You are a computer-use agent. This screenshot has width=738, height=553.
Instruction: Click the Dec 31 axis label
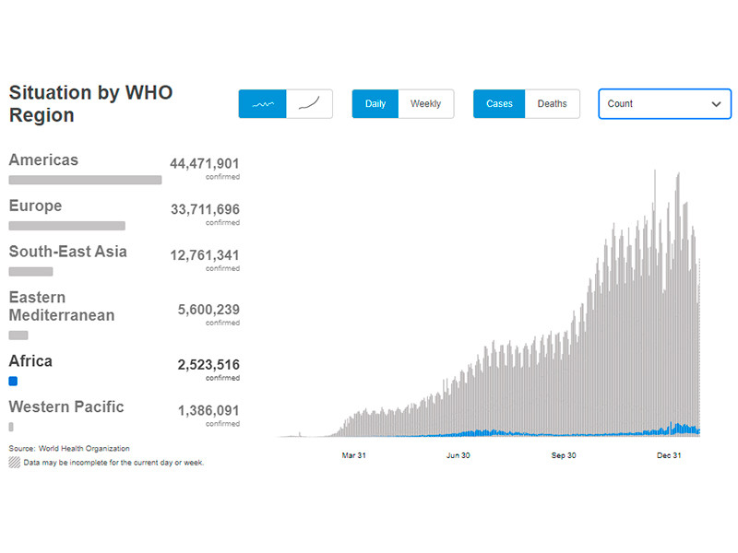point(668,455)
